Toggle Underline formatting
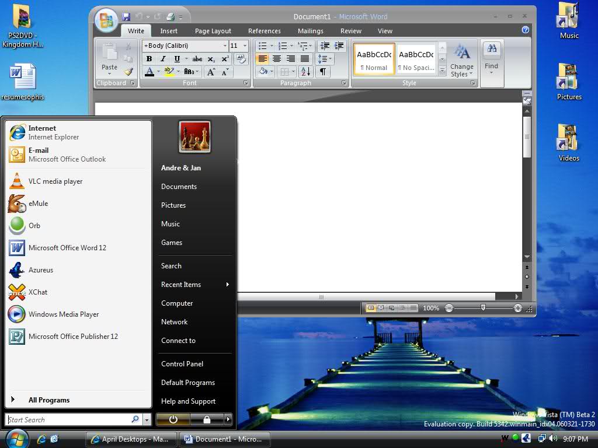598x448 pixels. (x=176, y=59)
